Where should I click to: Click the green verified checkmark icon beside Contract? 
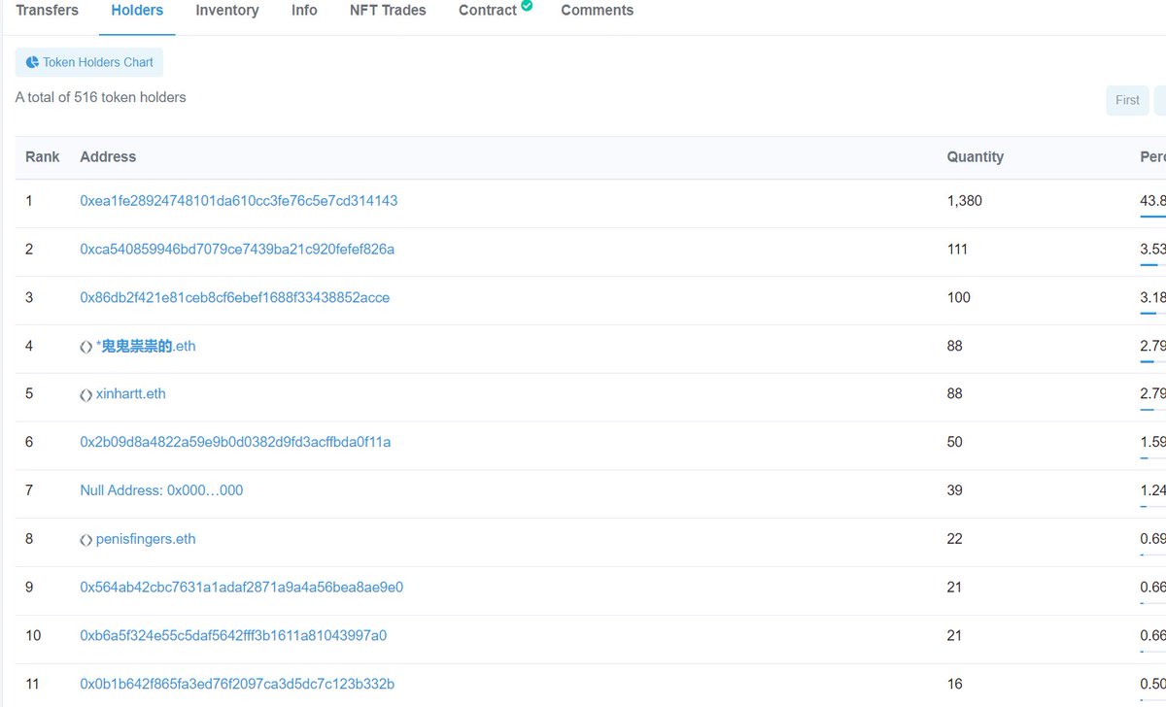[x=527, y=6]
